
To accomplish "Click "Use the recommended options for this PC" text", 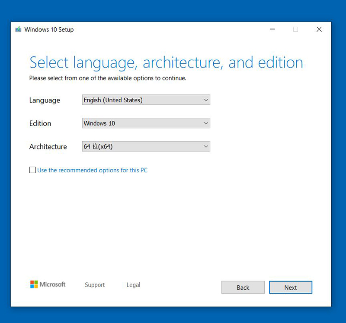I will (92, 170).
